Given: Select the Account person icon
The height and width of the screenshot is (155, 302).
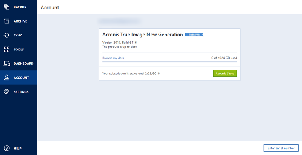Looking at the screenshot, I should tap(6, 77).
